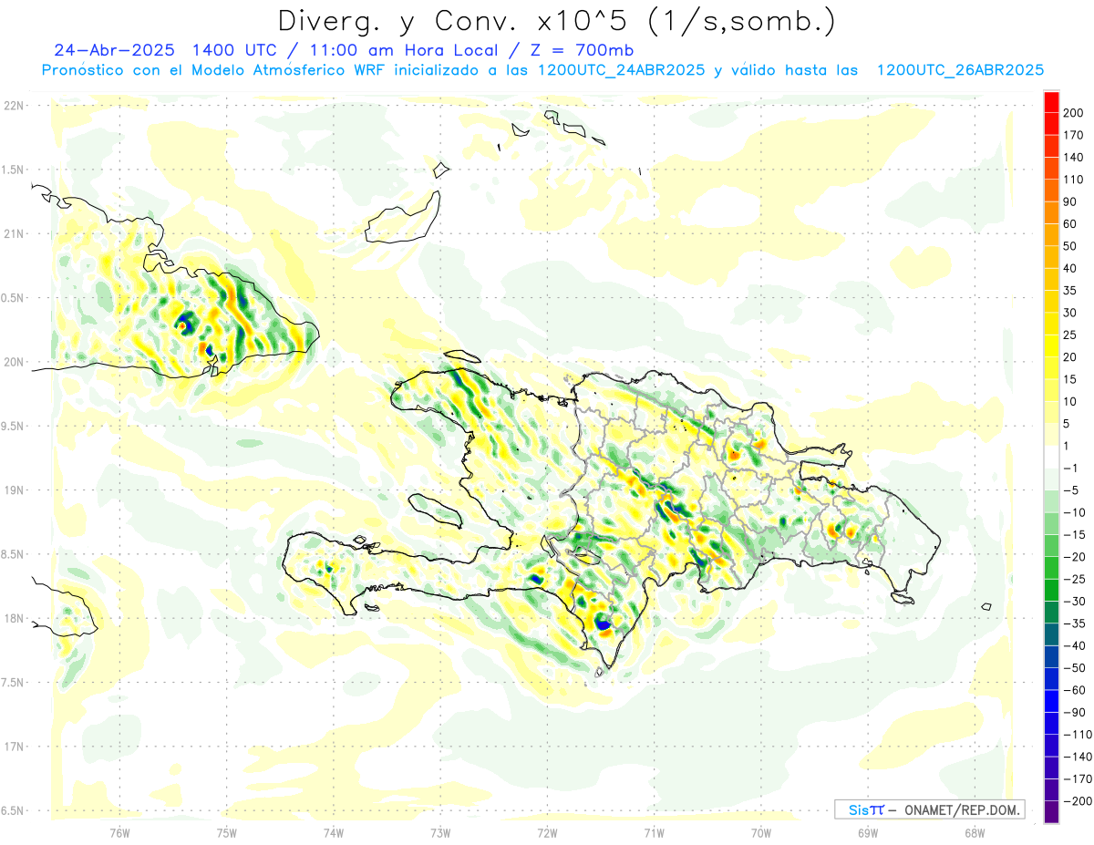
Task: Click the '73W' longitude label
Action: pyautogui.click(x=440, y=831)
